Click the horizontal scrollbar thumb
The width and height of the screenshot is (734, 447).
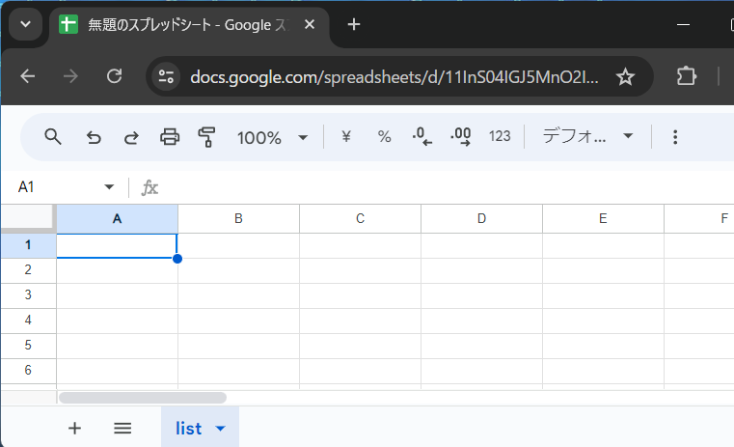(143, 398)
